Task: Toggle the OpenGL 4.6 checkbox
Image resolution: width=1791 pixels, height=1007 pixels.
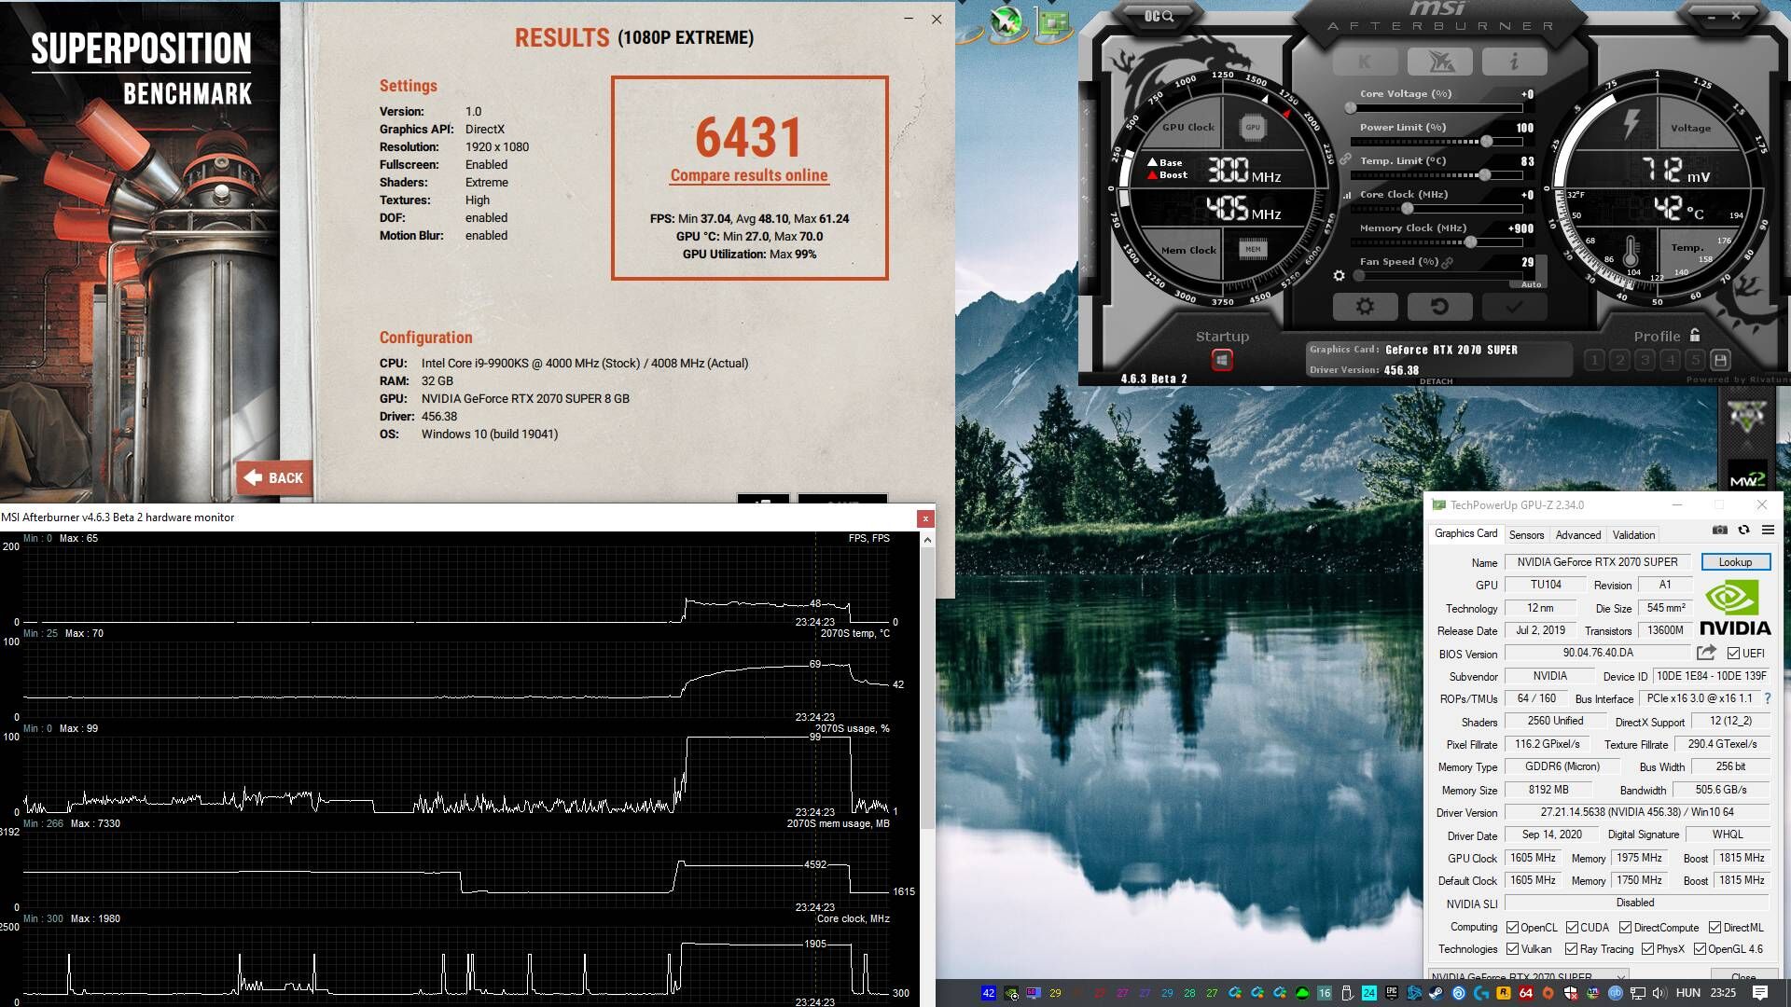Action: click(1700, 949)
